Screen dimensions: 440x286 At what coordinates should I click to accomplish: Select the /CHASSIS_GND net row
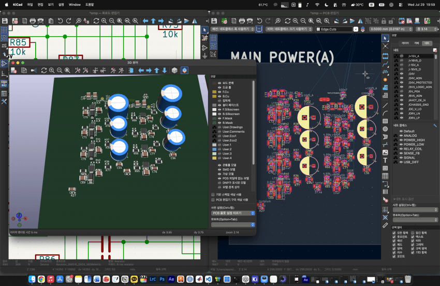coord(414,105)
